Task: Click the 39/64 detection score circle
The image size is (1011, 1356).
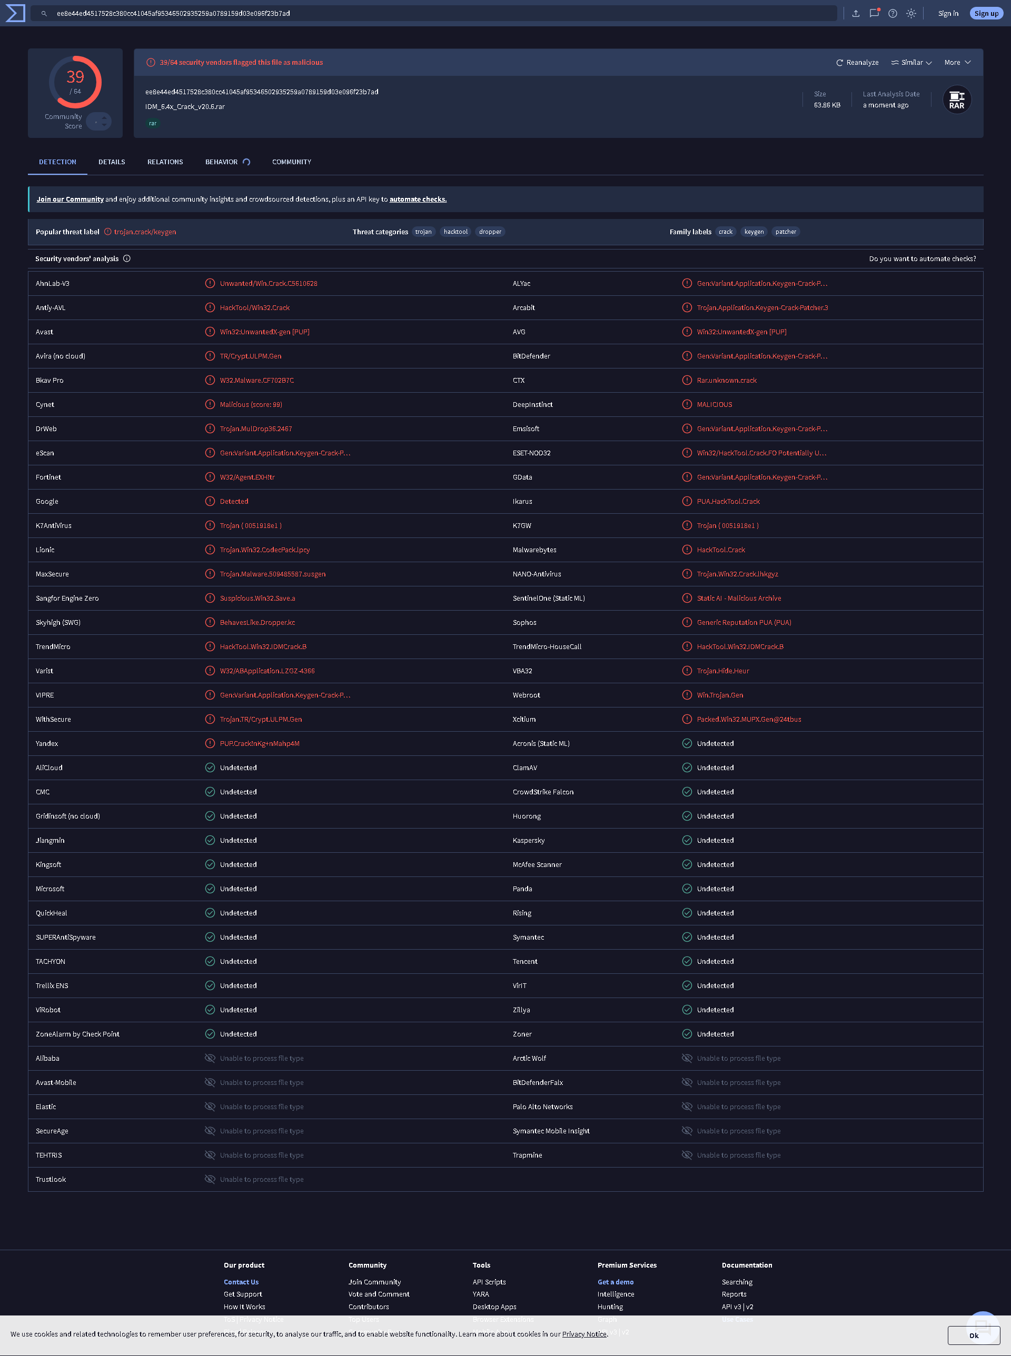Action: click(x=75, y=82)
